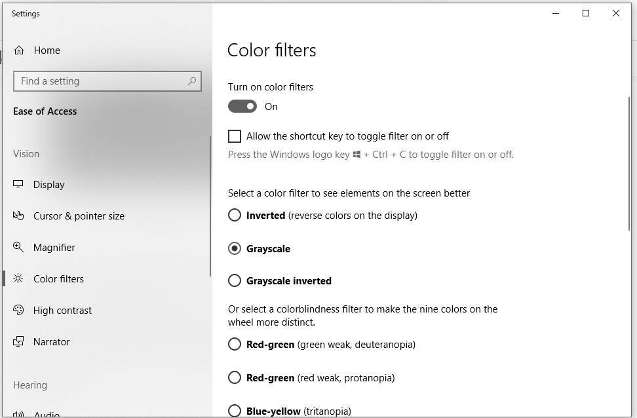Open Magnifier settings via its magnifying glass icon

pyautogui.click(x=19, y=247)
